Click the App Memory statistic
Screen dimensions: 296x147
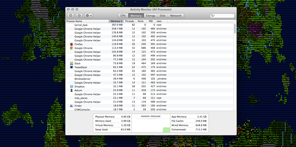(x=189, y=117)
